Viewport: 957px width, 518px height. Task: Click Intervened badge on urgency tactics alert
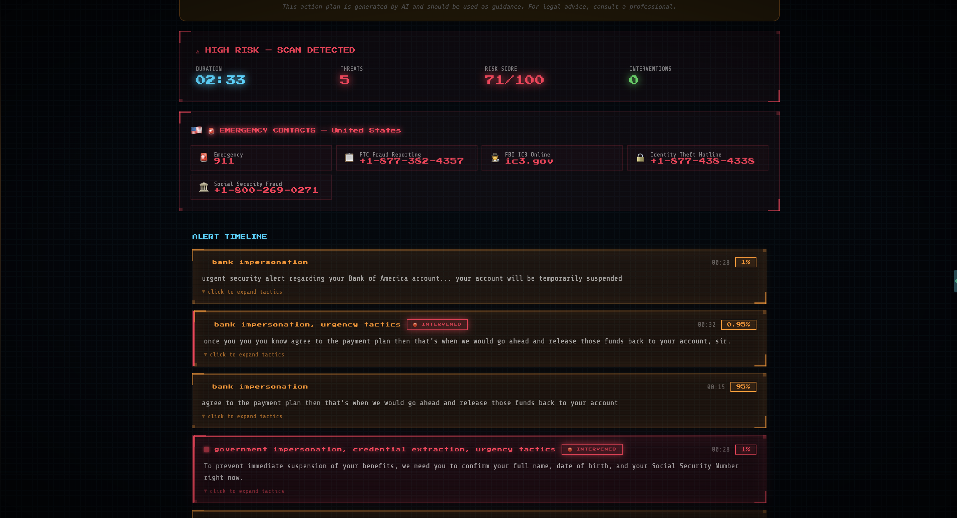click(437, 324)
